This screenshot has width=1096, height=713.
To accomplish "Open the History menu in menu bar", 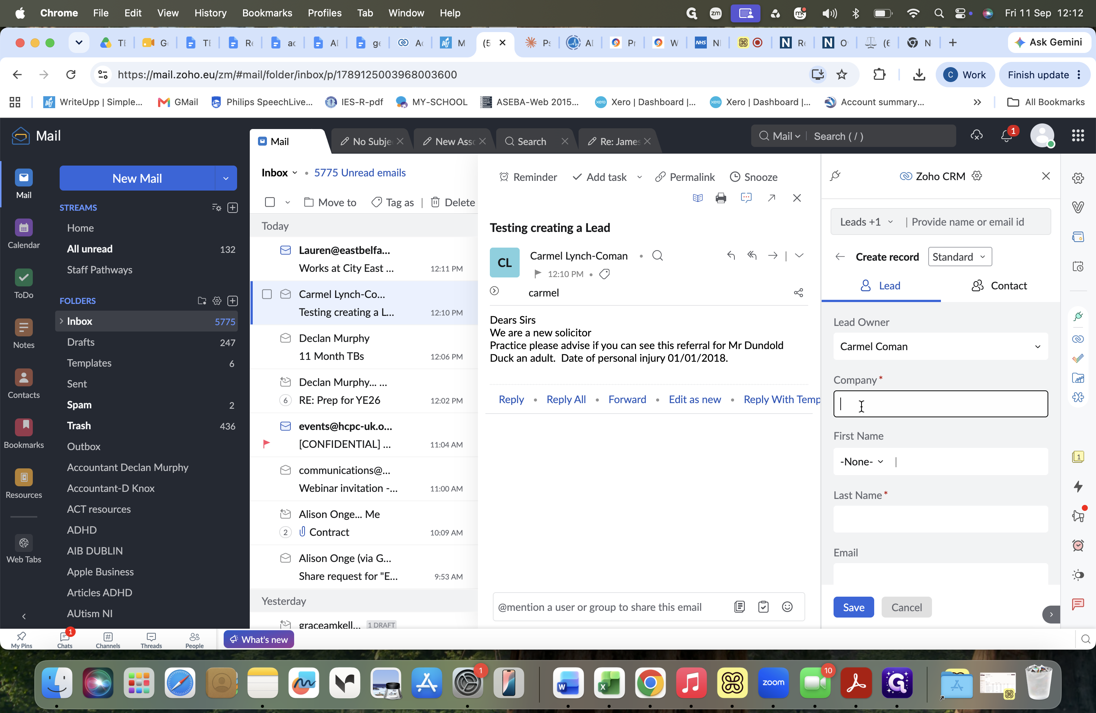I will pyautogui.click(x=210, y=13).
